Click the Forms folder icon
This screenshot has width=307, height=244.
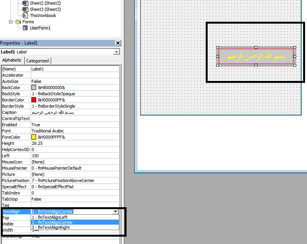tap(18, 22)
